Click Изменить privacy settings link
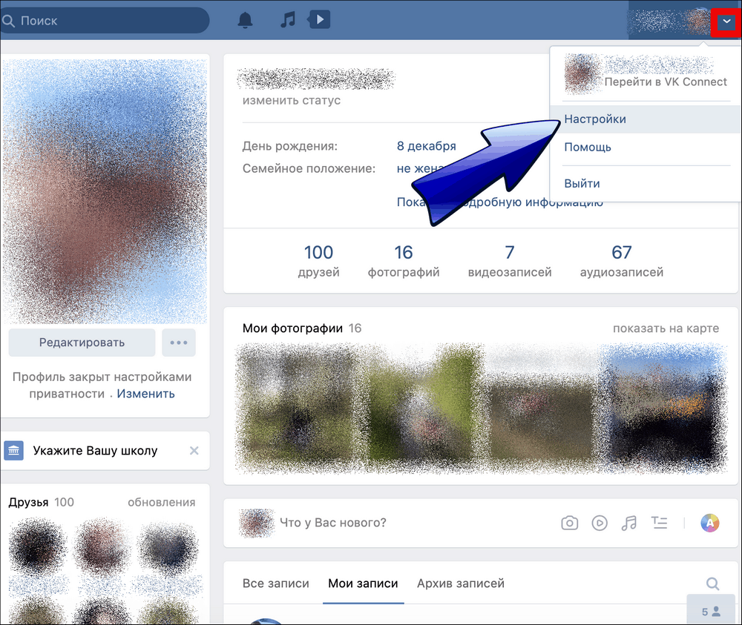 pos(145,394)
